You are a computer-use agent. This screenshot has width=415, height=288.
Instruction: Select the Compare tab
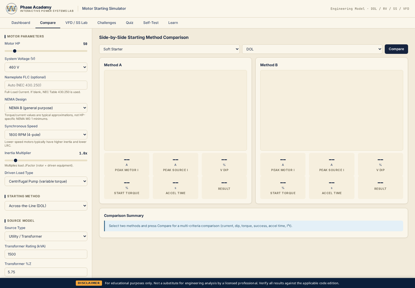[x=48, y=23]
